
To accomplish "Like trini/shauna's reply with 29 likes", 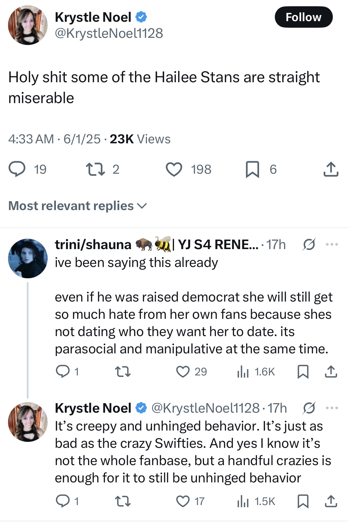I will pos(183,372).
